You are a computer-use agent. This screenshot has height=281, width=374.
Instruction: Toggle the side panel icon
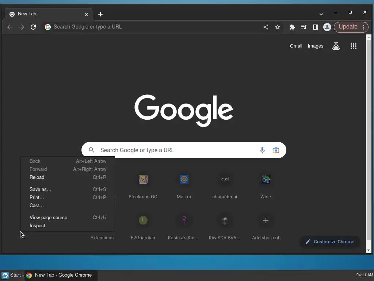315,27
